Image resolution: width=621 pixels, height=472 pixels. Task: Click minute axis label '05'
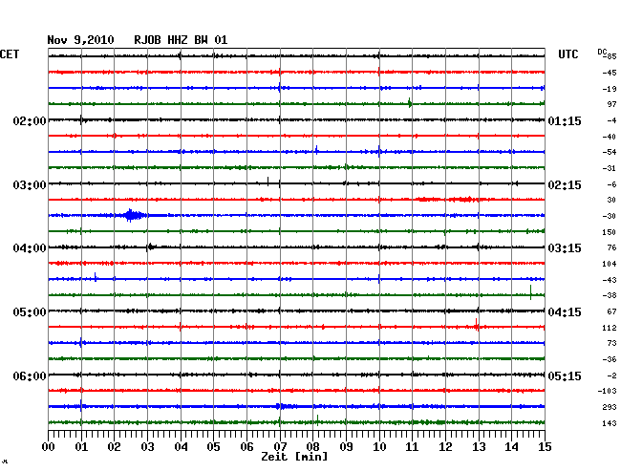click(x=213, y=446)
